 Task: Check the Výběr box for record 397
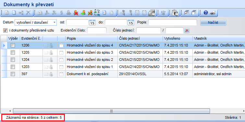point(13,74)
